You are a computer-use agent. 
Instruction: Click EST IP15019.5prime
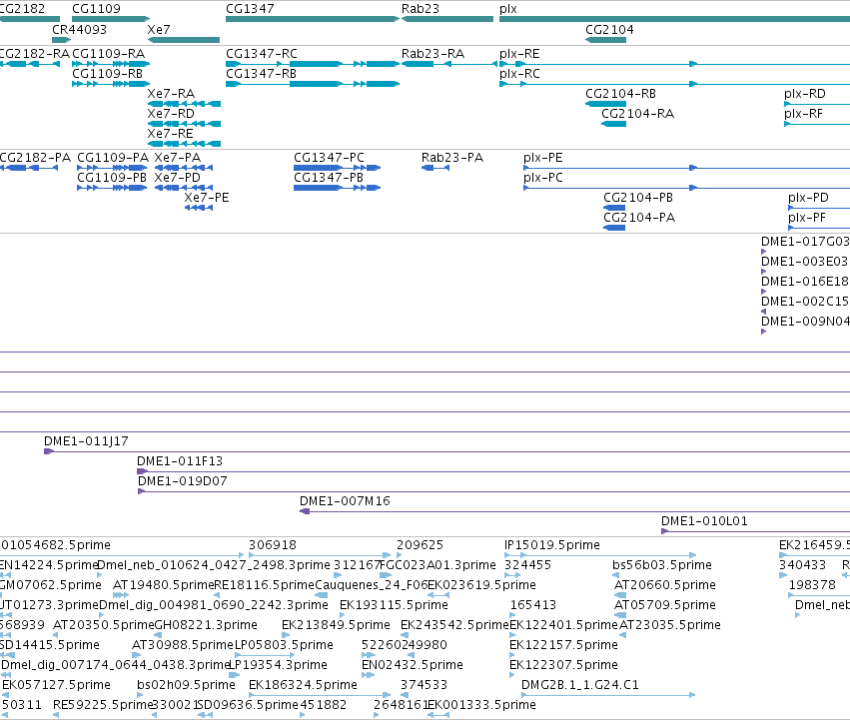point(600,555)
